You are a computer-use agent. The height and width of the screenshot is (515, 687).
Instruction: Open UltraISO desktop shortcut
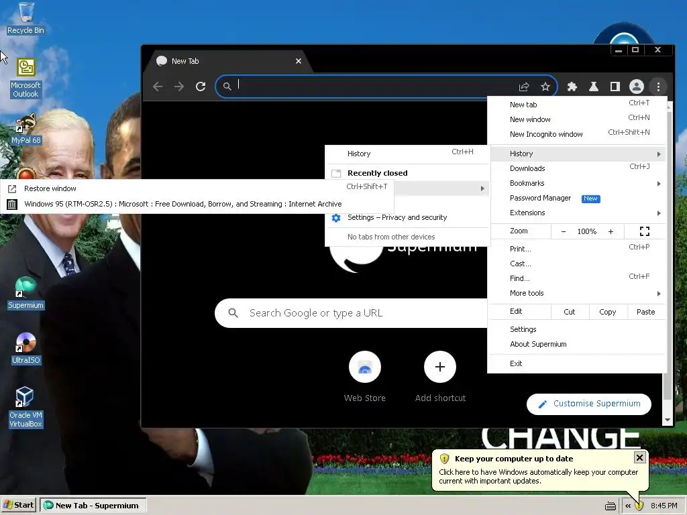click(25, 349)
